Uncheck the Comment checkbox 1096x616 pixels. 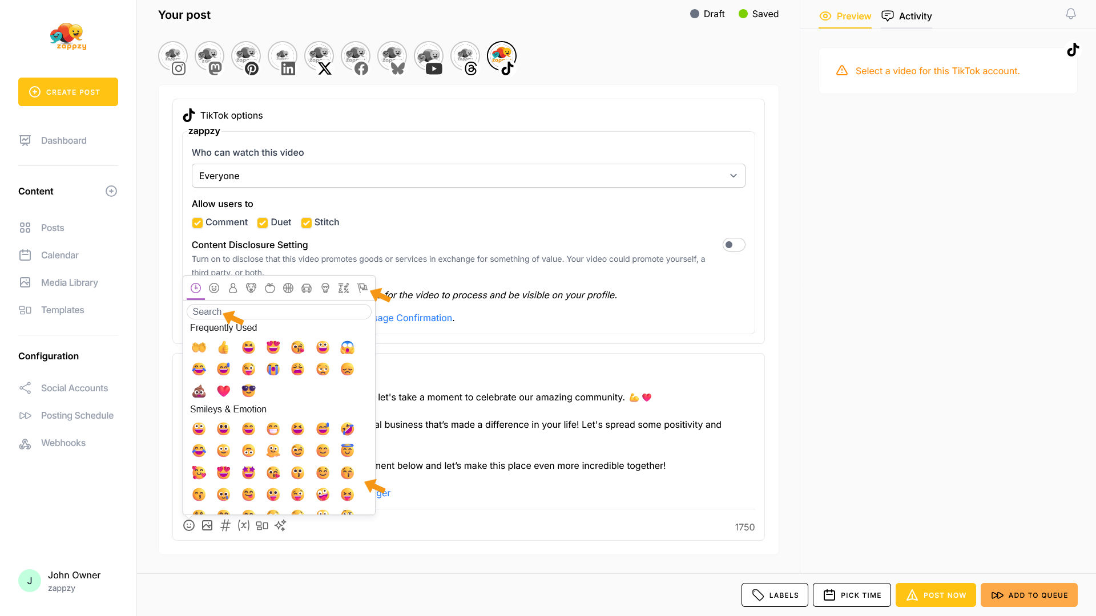point(198,222)
